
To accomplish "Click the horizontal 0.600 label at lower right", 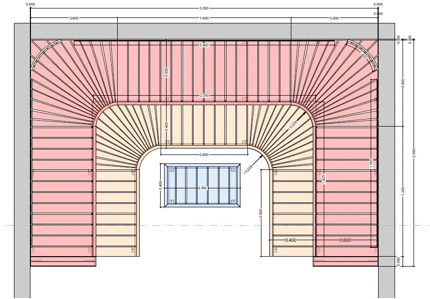I will [345, 240].
